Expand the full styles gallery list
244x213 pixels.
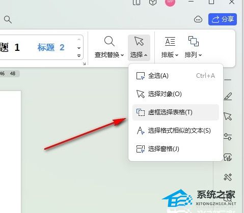[x=79, y=55]
